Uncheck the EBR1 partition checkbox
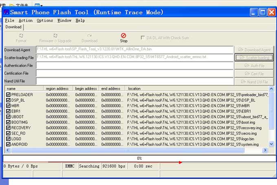Viewport: 277px width, 185px height. pyautogui.click(x=8, y=111)
